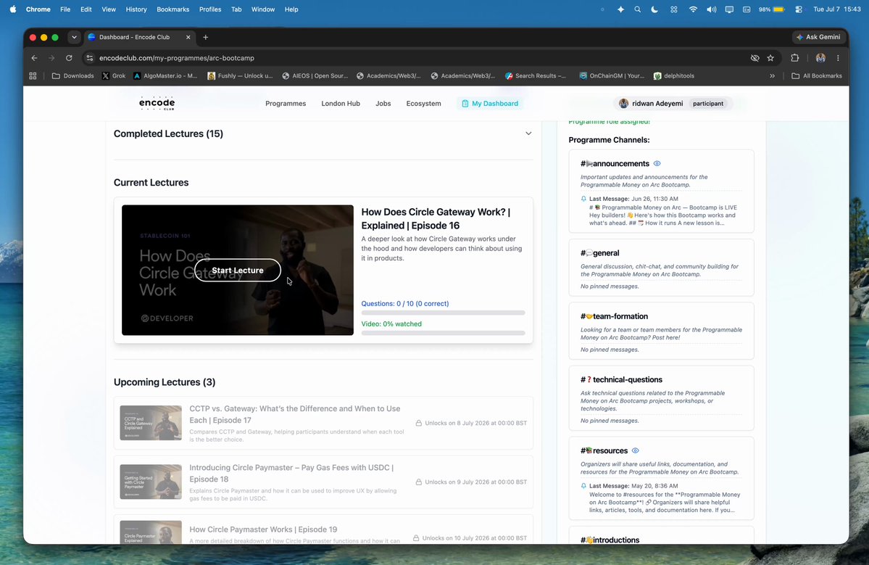This screenshot has height=565, width=869.
Task: Open the London Hub nav item
Action: [341, 104]
